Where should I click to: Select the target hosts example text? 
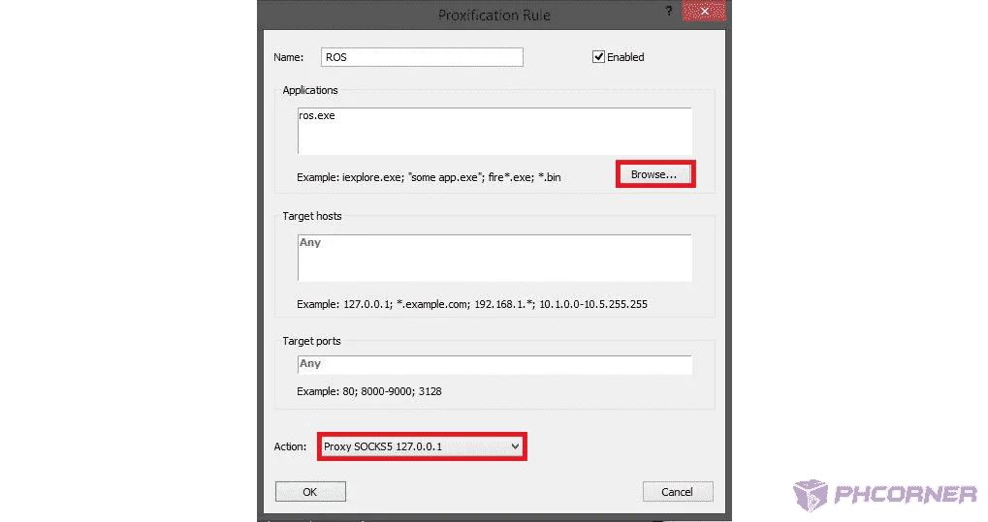[x=472, y=304]
